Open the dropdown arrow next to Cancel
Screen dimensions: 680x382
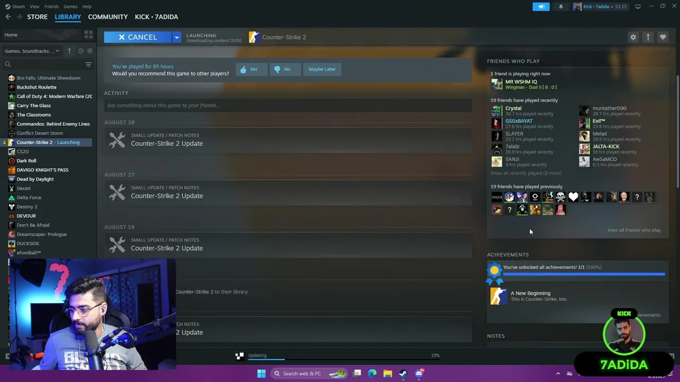coord(176,37)
